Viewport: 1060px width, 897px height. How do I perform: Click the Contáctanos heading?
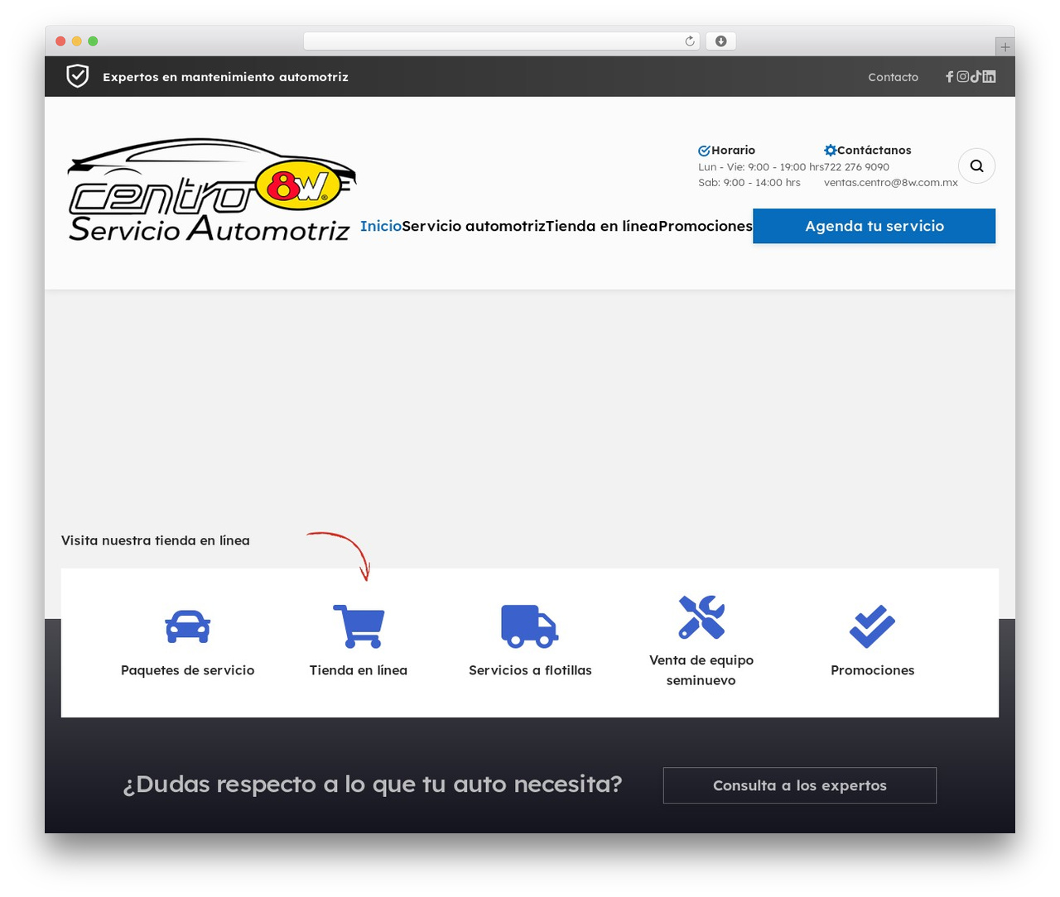pos(874,151)
